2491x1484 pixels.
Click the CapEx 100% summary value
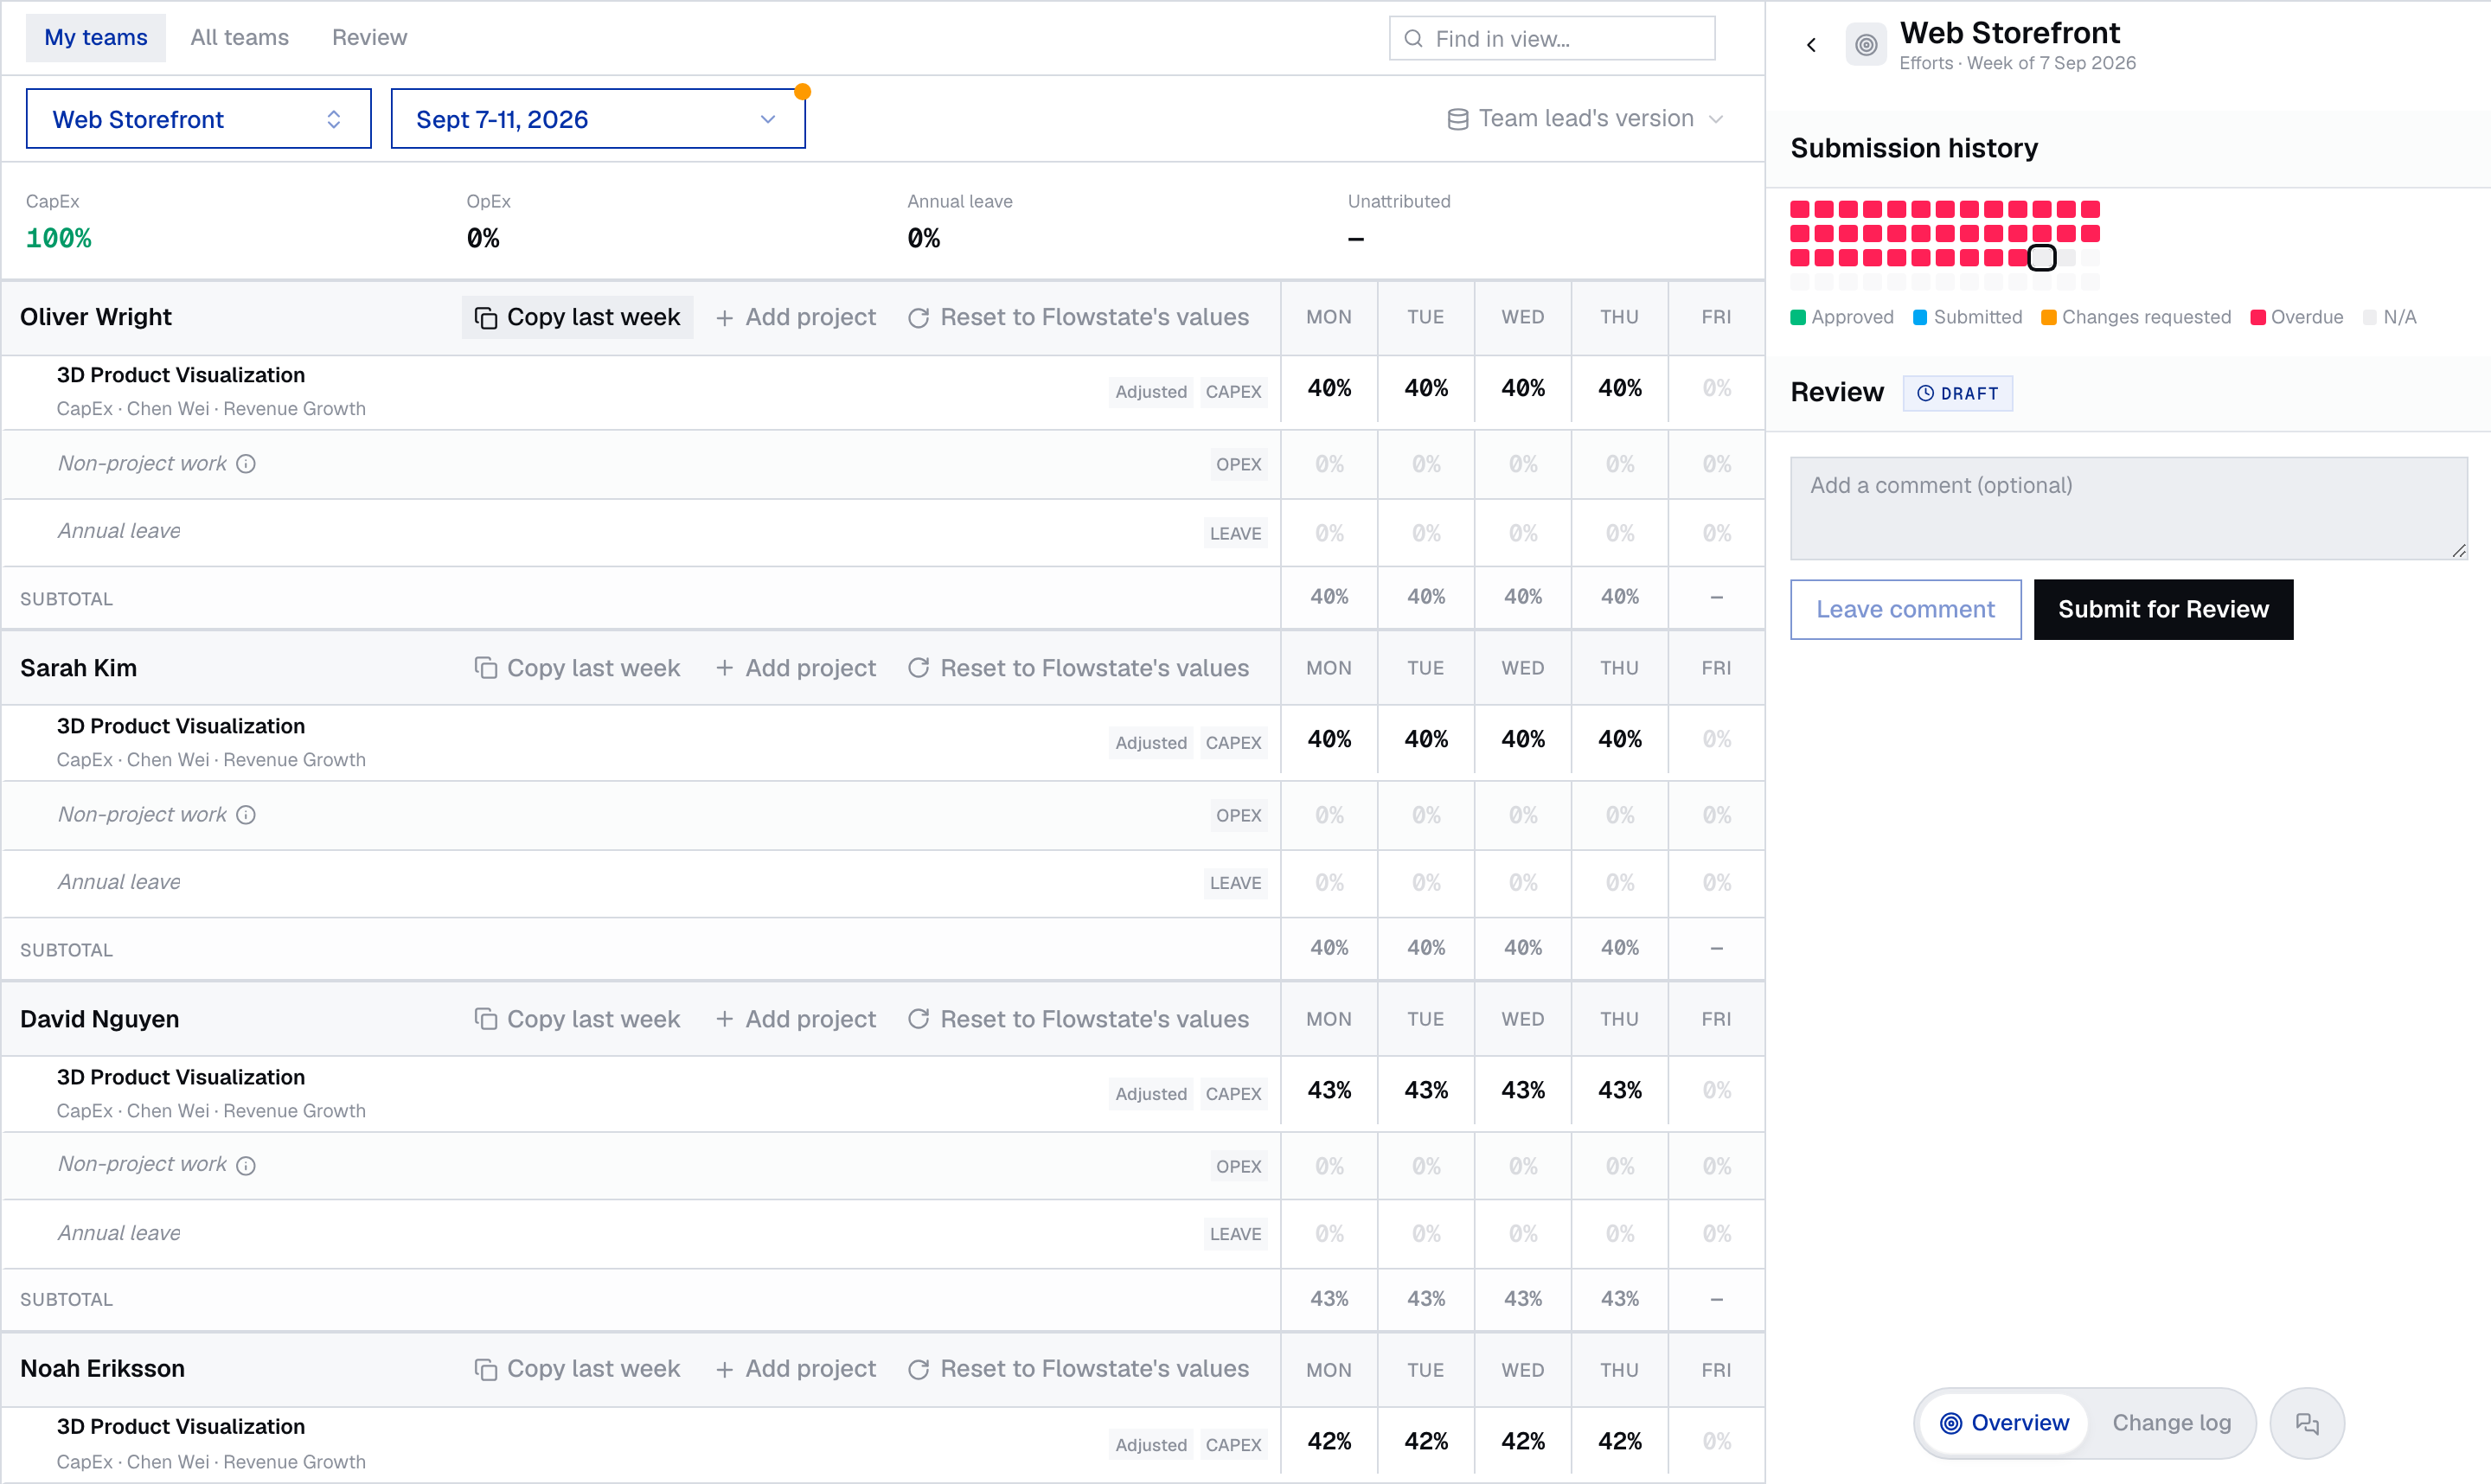(58, 239)
